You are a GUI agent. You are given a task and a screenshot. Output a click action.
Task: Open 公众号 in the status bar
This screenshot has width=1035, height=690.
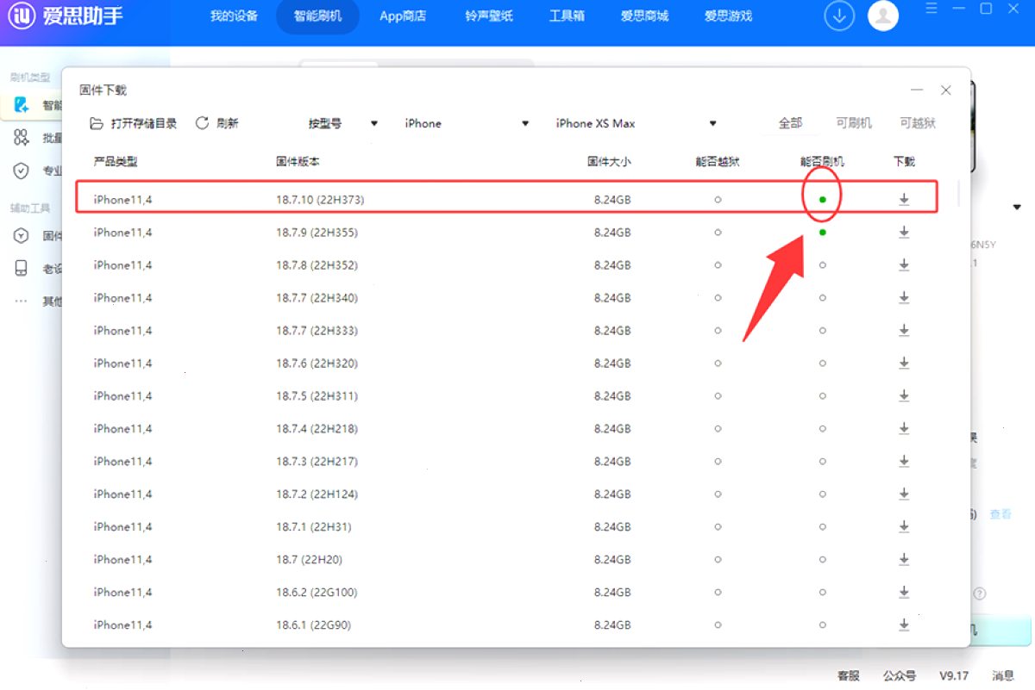(x=900, y=676)
